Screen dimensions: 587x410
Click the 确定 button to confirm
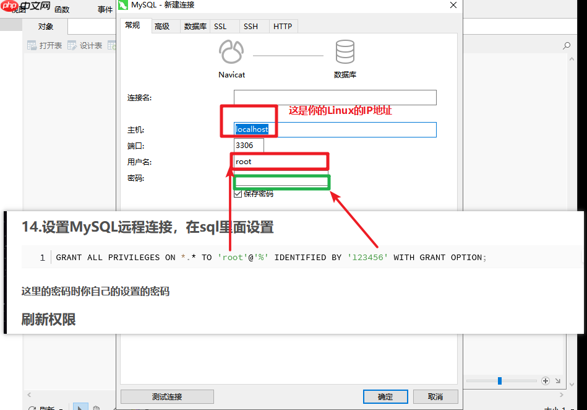pos(385,396)
